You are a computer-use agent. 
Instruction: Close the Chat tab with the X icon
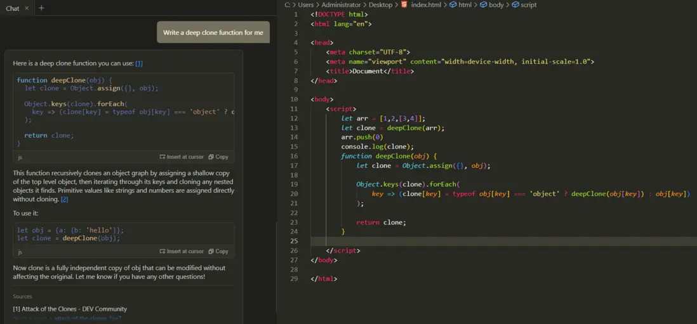pyautogui.click(x=27, y=8)
